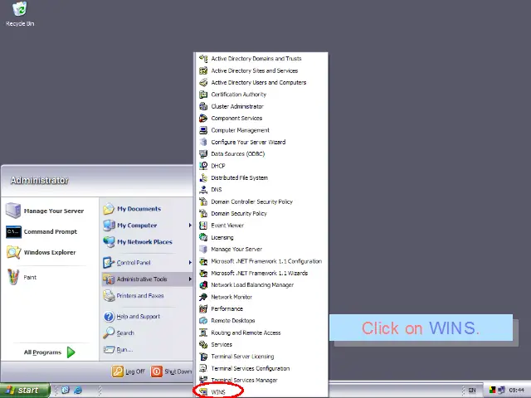Click the Data Sources (ODBC) icon
531x398 pixels.
pyautogui.click(x=203, y=154)
